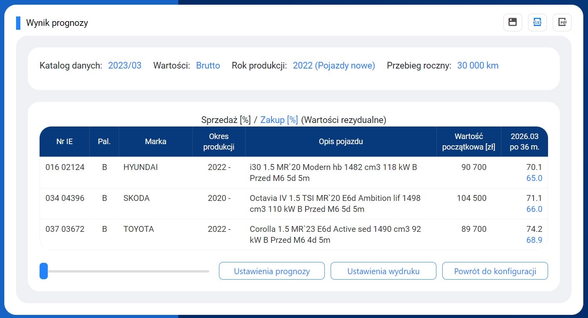Click the 2026.03 po 36 m. header
The height and width of the screenshot is (318, 588).
(x=525, y=141)
